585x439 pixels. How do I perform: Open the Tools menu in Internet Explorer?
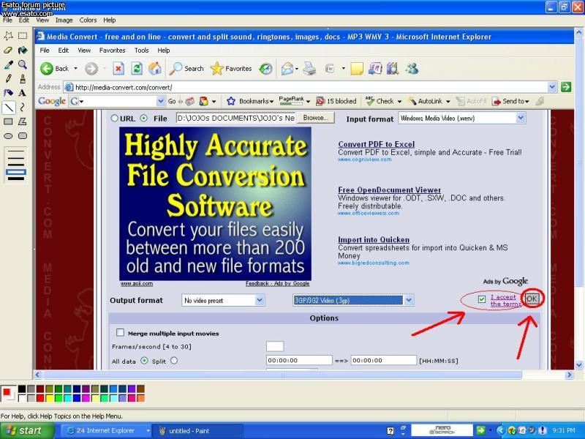tap(142, 50)
